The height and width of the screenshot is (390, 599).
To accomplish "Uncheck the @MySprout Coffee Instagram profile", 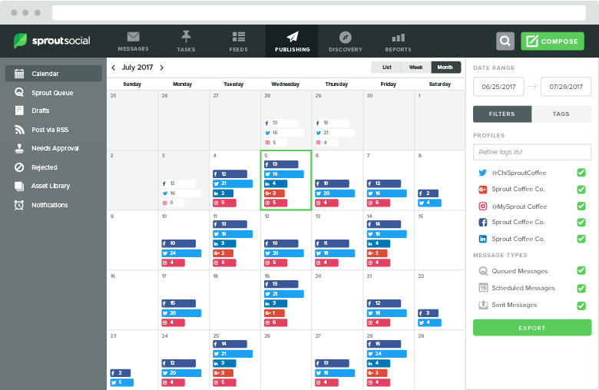I will (x=581, y=207).
